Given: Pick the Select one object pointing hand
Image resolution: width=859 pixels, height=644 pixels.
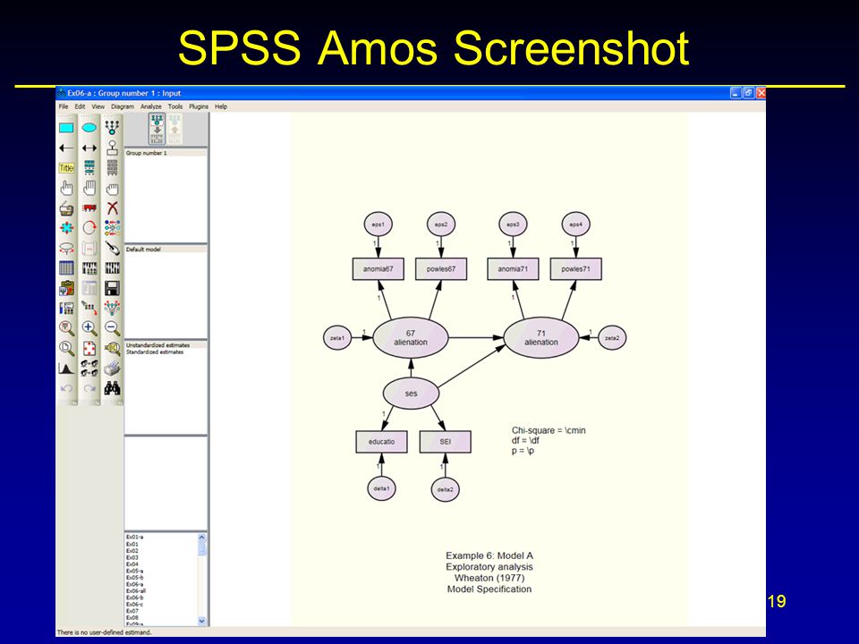Looking at the screenshot, I should coord(66,189).
